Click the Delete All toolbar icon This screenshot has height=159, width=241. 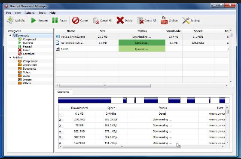(140, 21)
